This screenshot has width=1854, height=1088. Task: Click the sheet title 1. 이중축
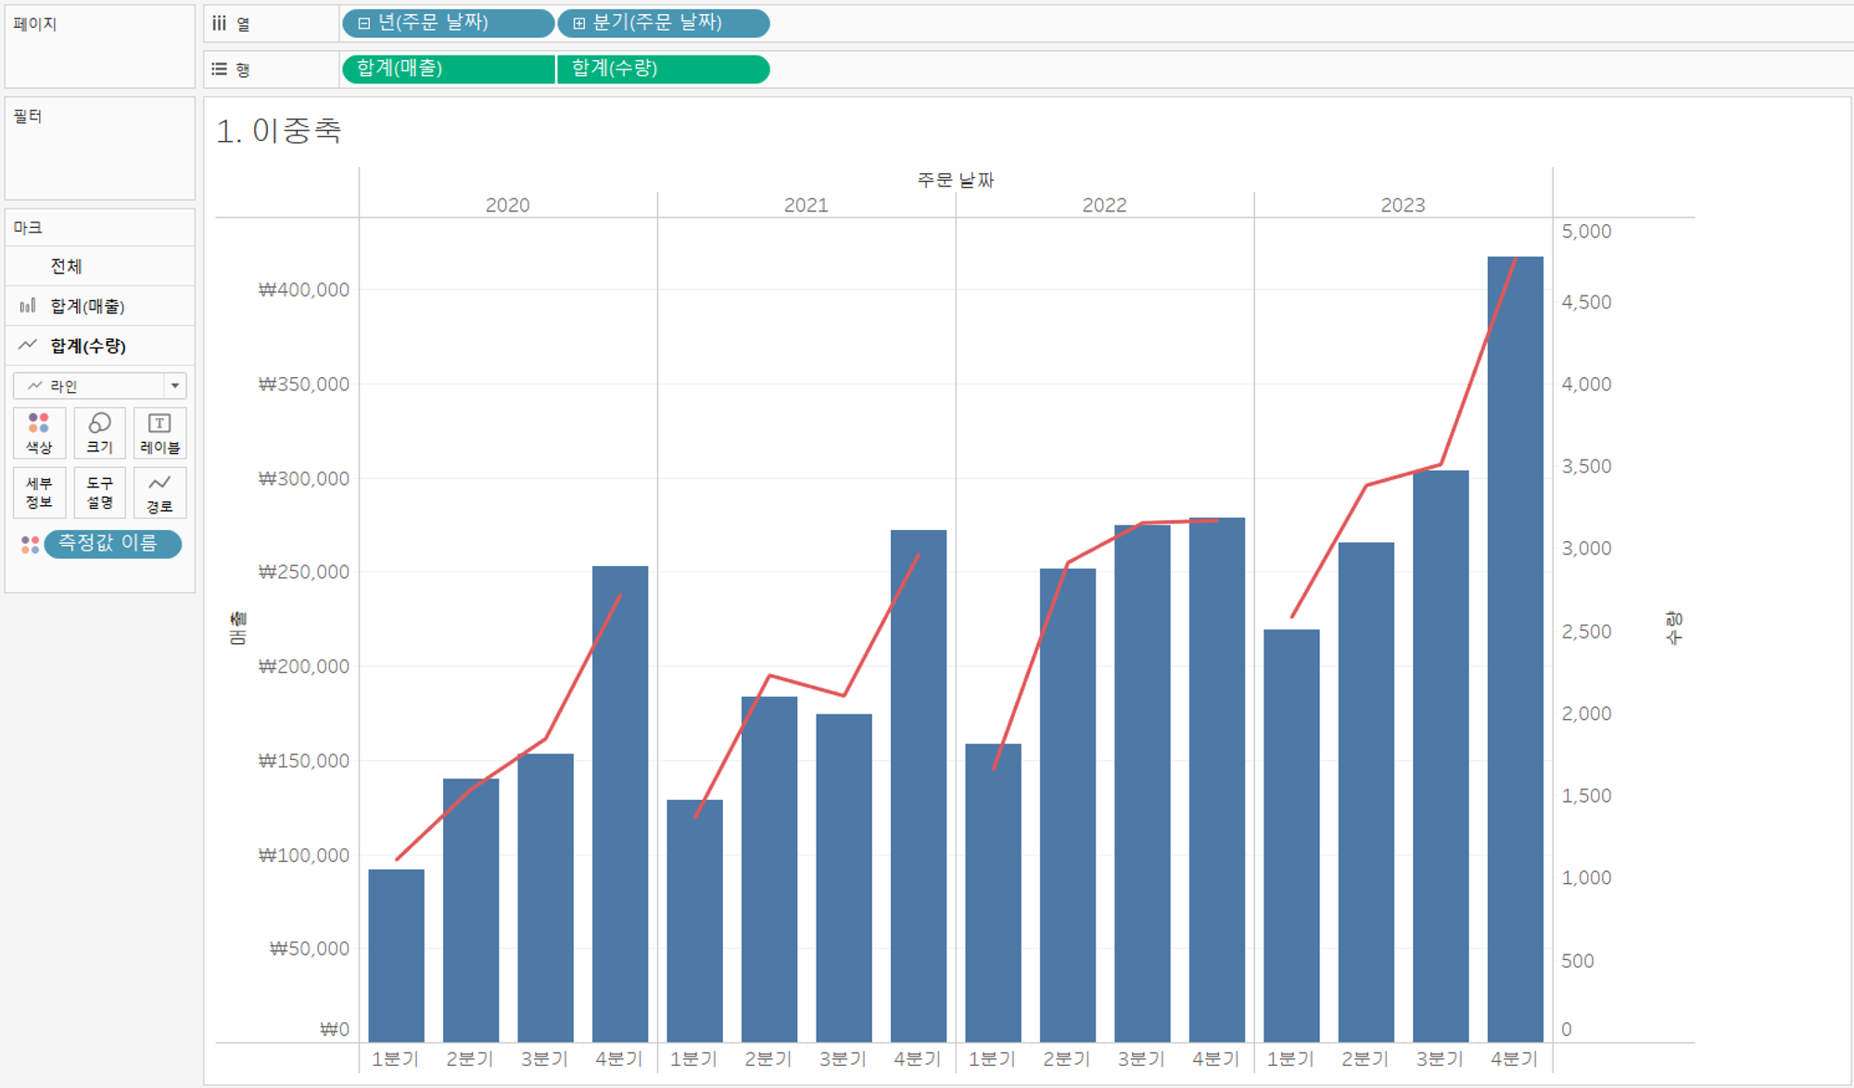point(279,131)
